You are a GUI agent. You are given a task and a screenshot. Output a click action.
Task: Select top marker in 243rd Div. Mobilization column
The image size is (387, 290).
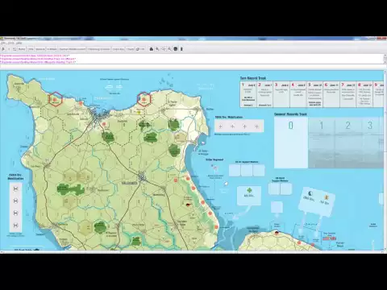(x=15, y=188)
